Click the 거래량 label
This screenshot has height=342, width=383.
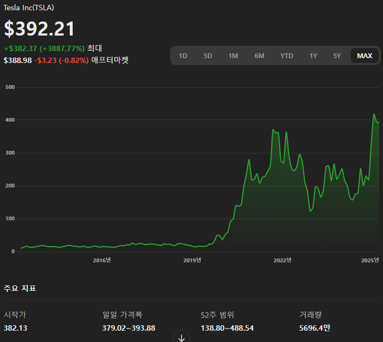(310, 315)
